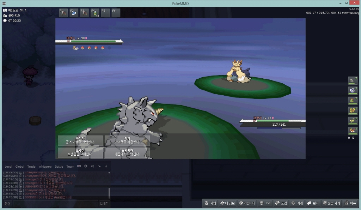
Task: Activate the F2 hotkey item slot
Action: [x=74, y=13]
